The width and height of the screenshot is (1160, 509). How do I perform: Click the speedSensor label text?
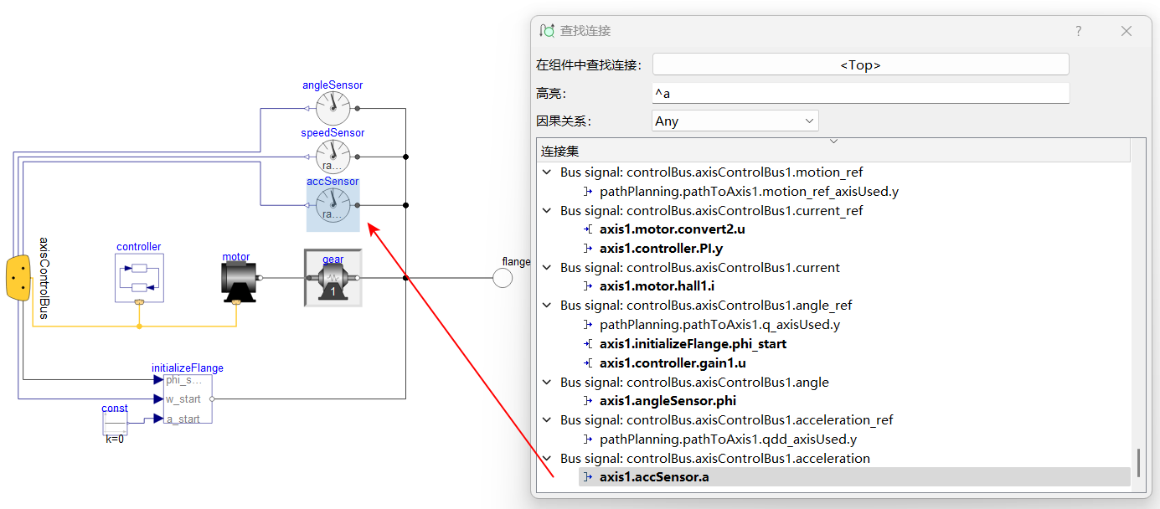pos(333,133)
